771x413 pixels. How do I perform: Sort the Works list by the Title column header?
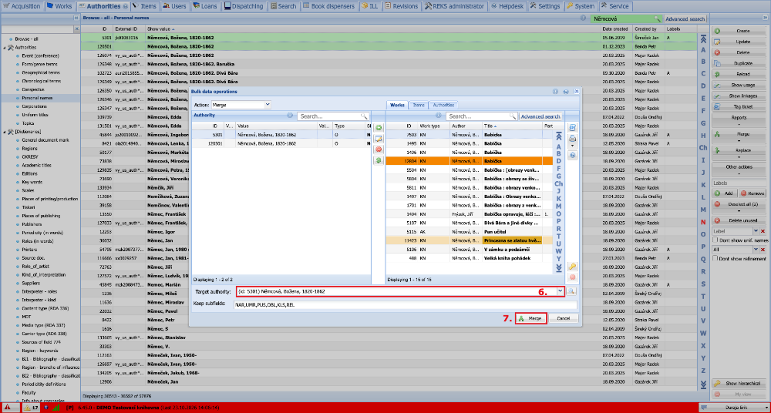(x=511, y=126)
